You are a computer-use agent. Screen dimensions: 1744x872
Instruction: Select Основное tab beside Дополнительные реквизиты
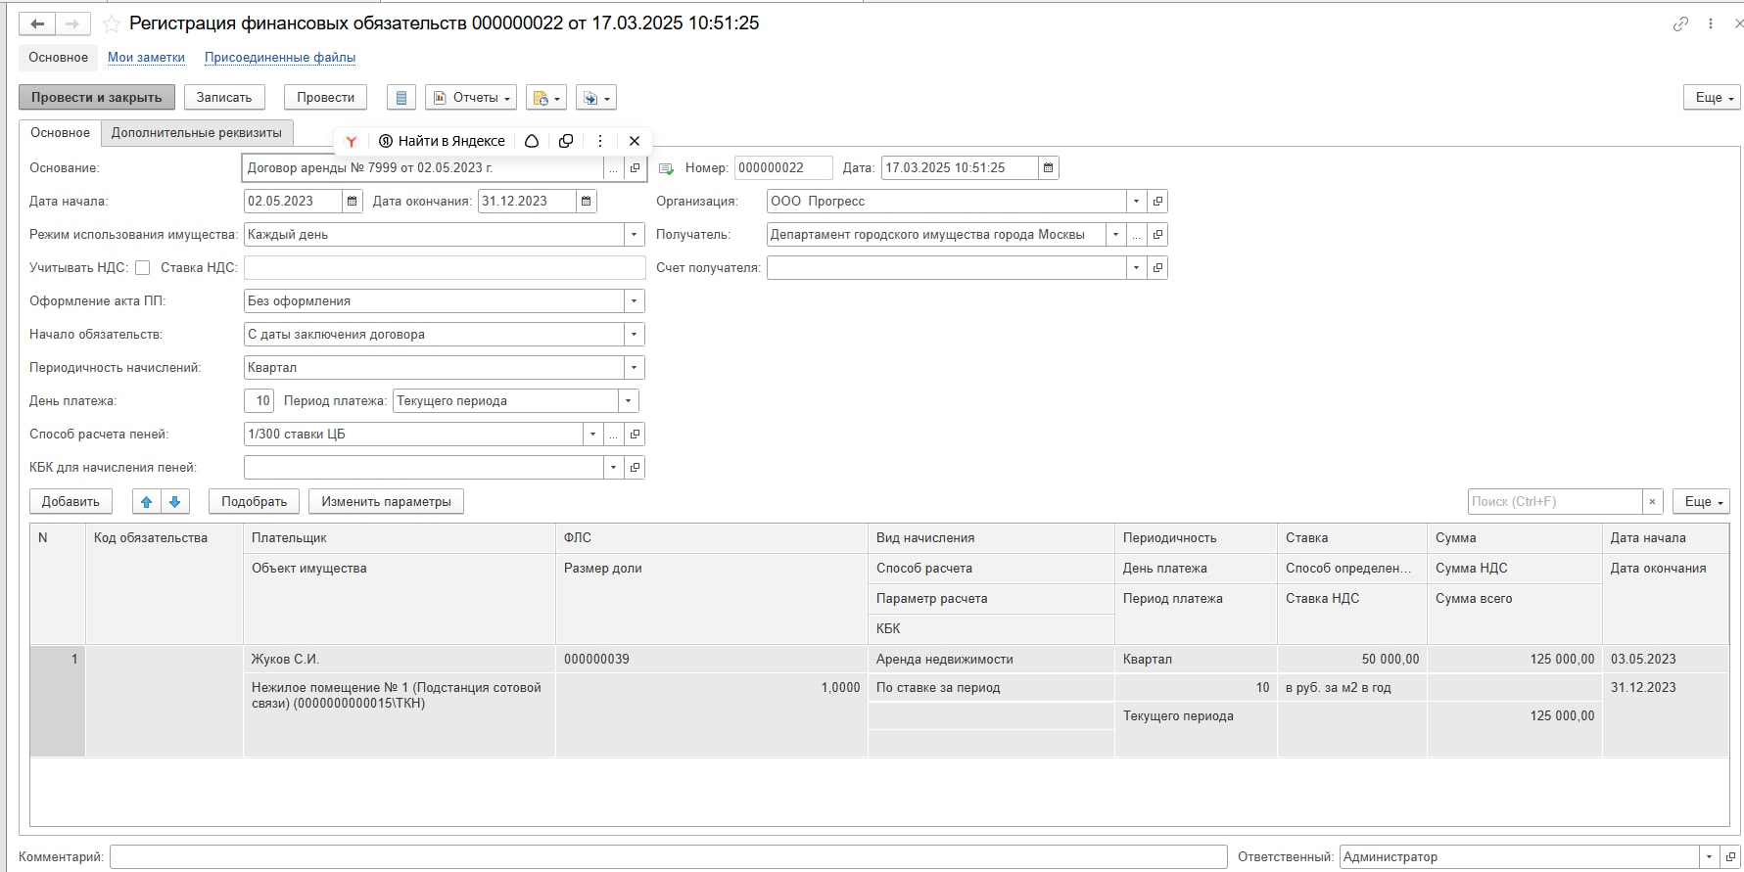point(61,133)
